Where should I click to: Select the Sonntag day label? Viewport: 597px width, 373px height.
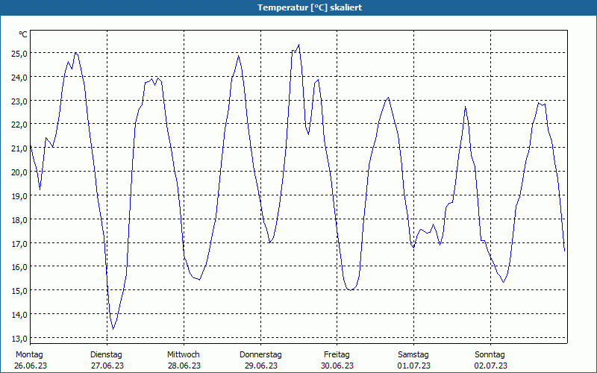point(490,354)
